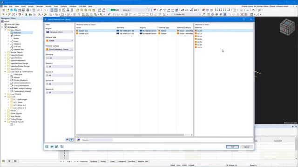The width and height of the screenshot is (298, 167).
Task: Click the Standard column header
Action: [128, 28]
